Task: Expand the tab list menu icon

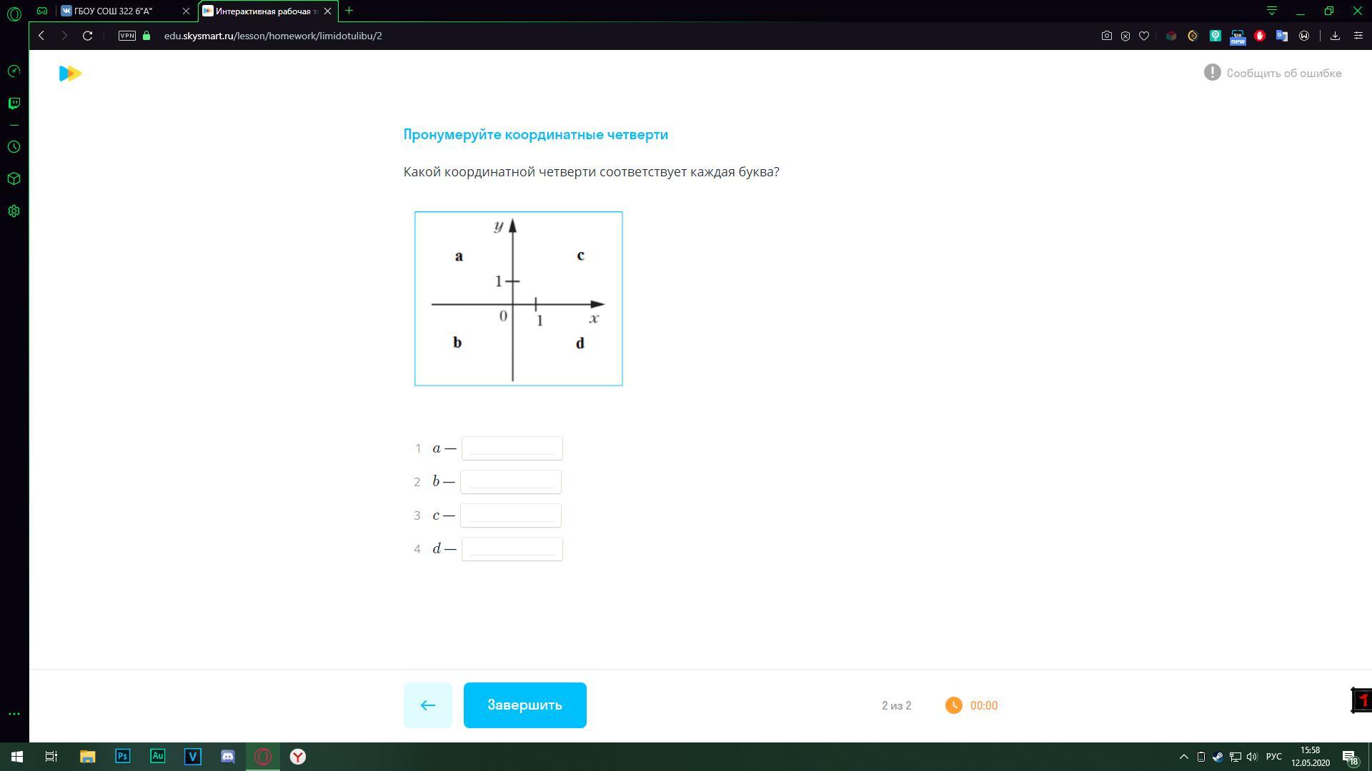Action: pyautogui.click(x=1272, y=11)
